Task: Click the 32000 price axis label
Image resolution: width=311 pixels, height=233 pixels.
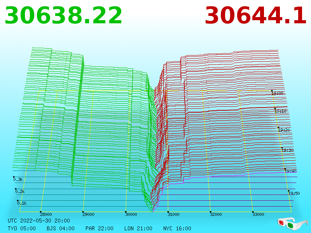Action: coord(216,214)
